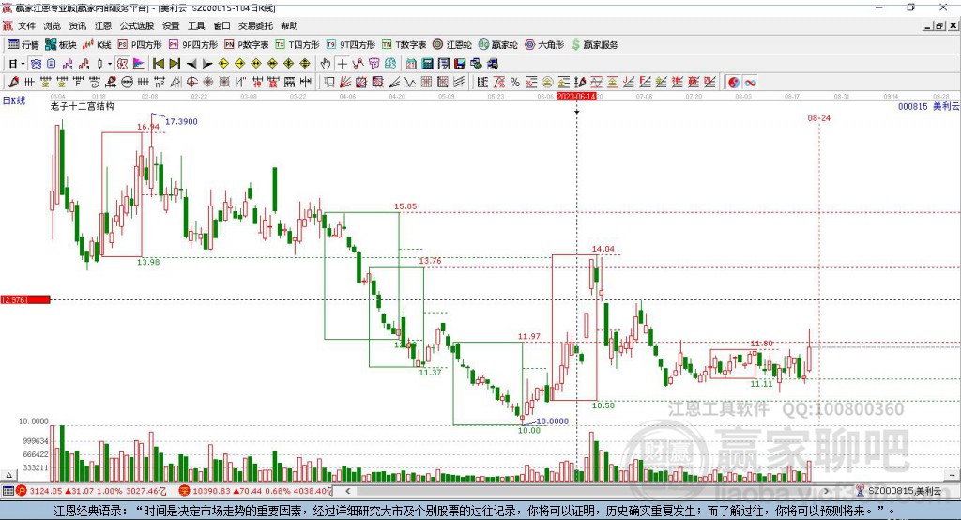Click the n² square number tool icon

pos(160,83)
